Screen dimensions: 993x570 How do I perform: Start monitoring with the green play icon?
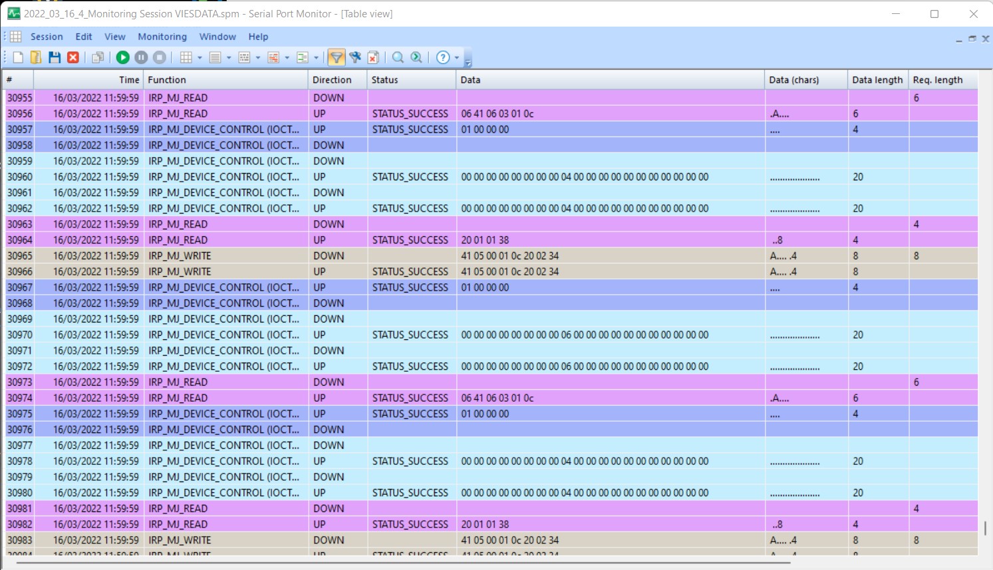(122, 57)
